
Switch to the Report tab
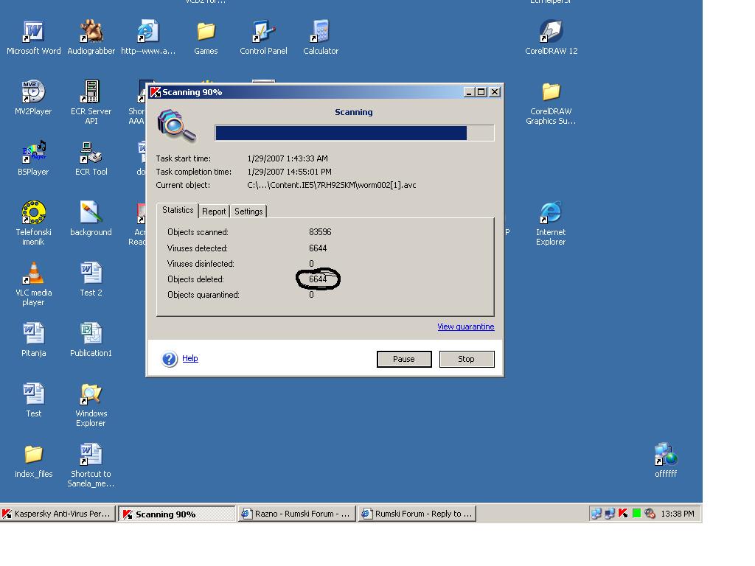214,212
